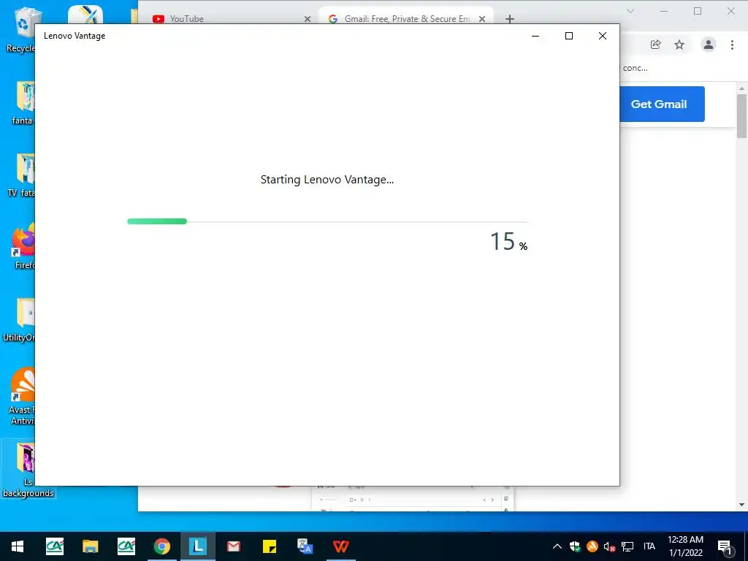Close the YouTube tab

coord(308,19)
